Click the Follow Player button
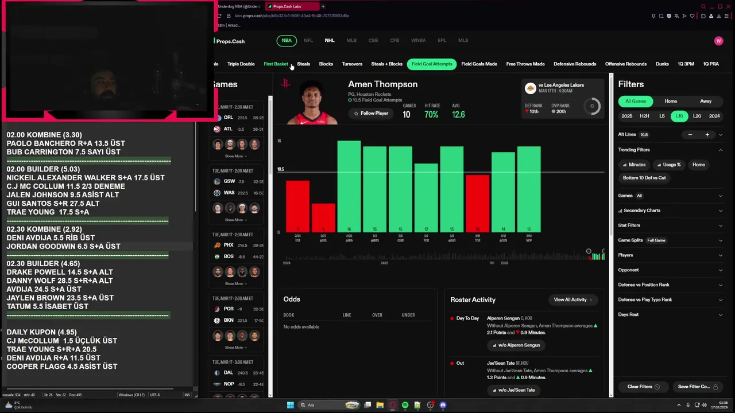The width and height of the screenshot is (735, 413). [371, 114]
